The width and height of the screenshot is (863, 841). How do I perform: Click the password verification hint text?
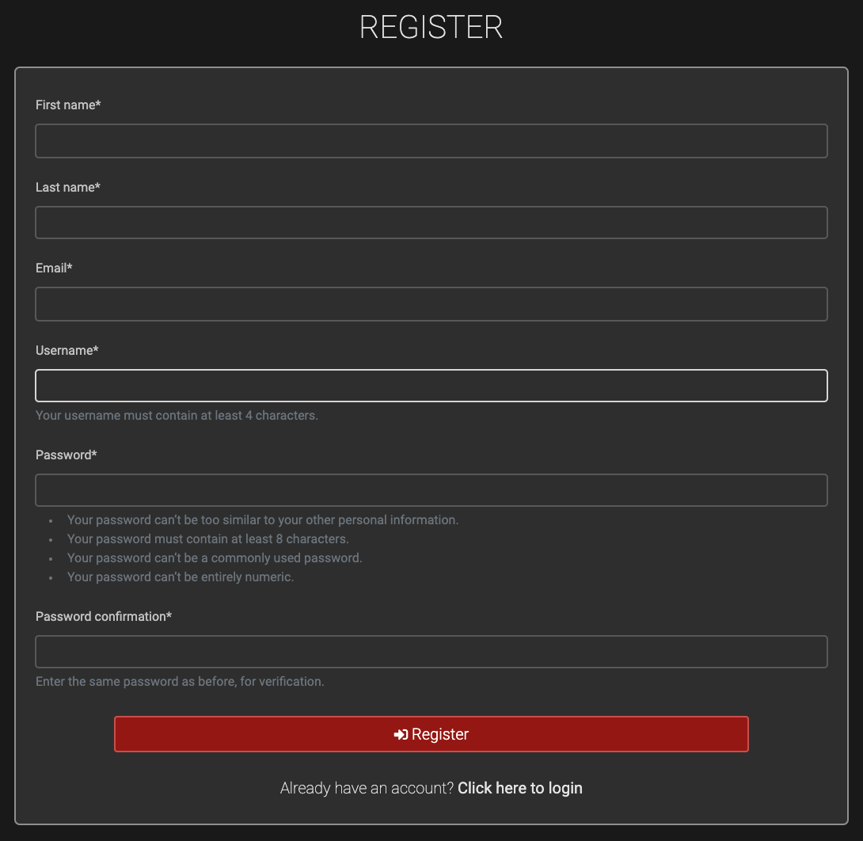pos(179,681)
